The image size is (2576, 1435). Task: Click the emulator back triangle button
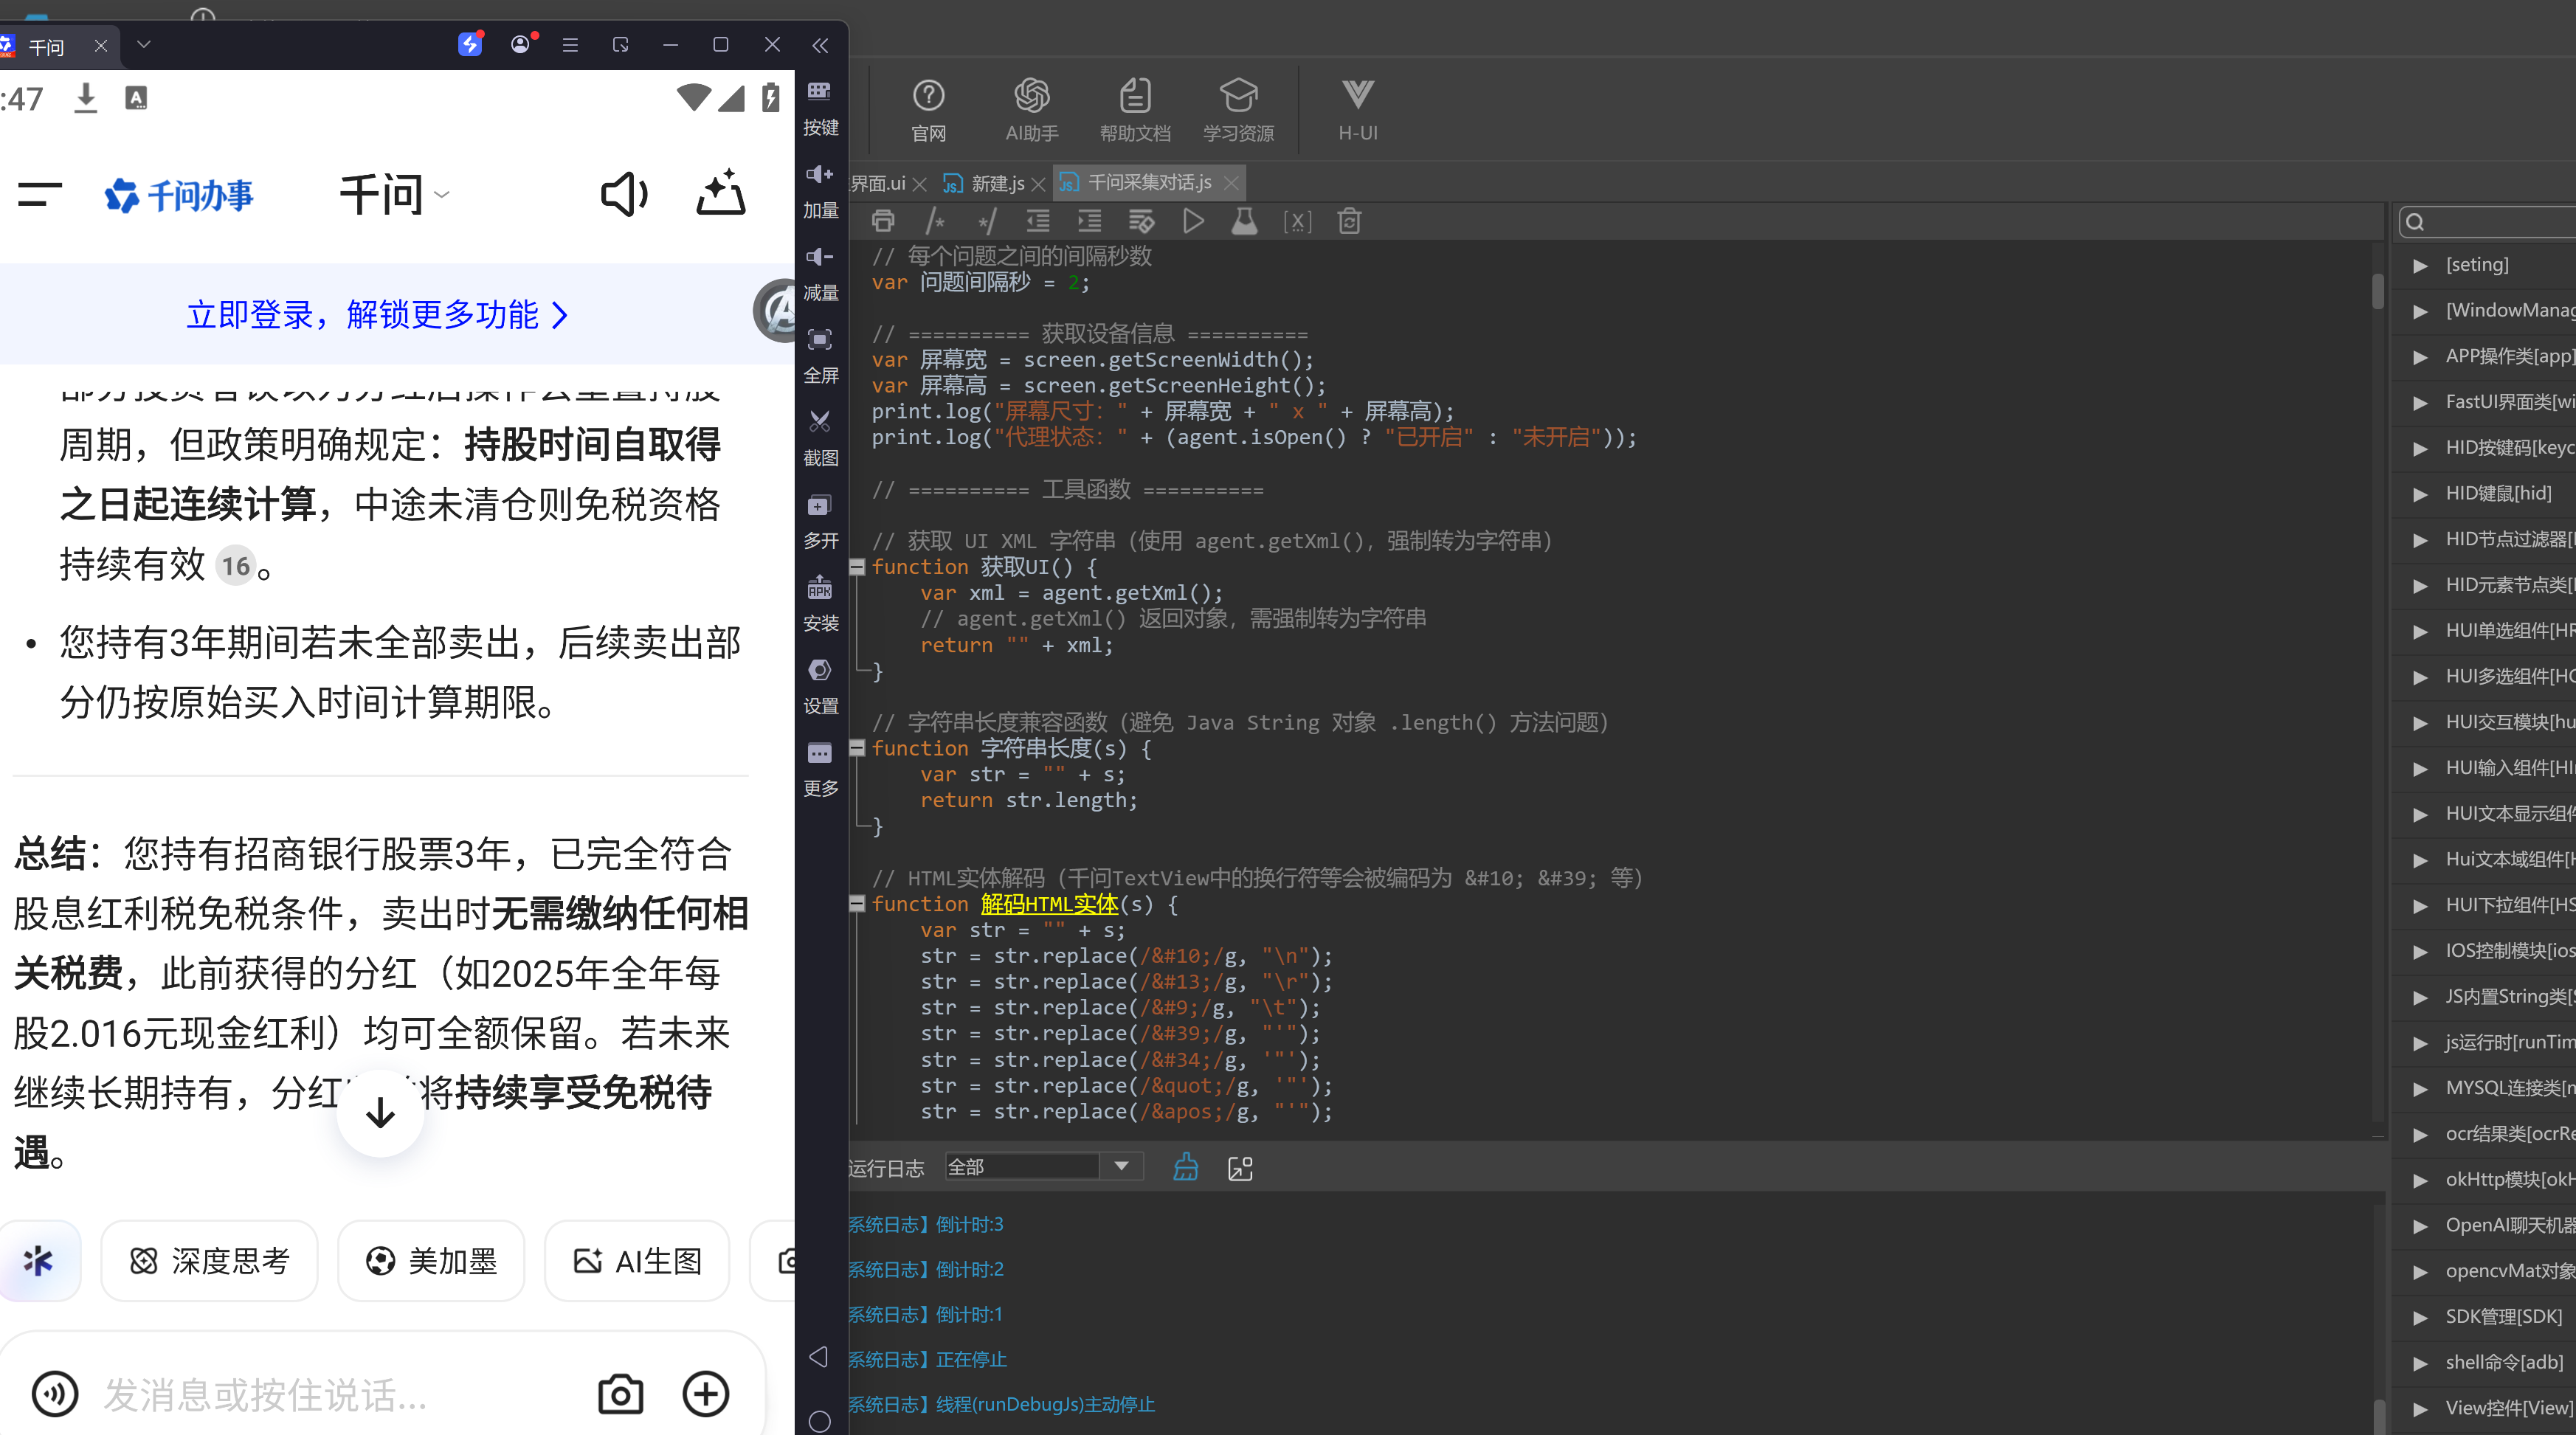(x=819, y=1356)
